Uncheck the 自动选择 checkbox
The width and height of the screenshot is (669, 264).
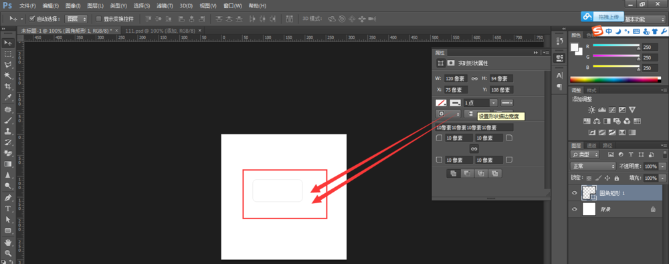click(32, 19)
